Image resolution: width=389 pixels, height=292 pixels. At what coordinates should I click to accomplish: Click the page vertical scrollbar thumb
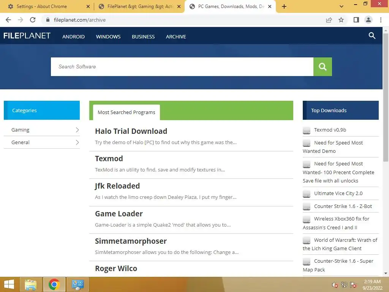click(386, 97)
